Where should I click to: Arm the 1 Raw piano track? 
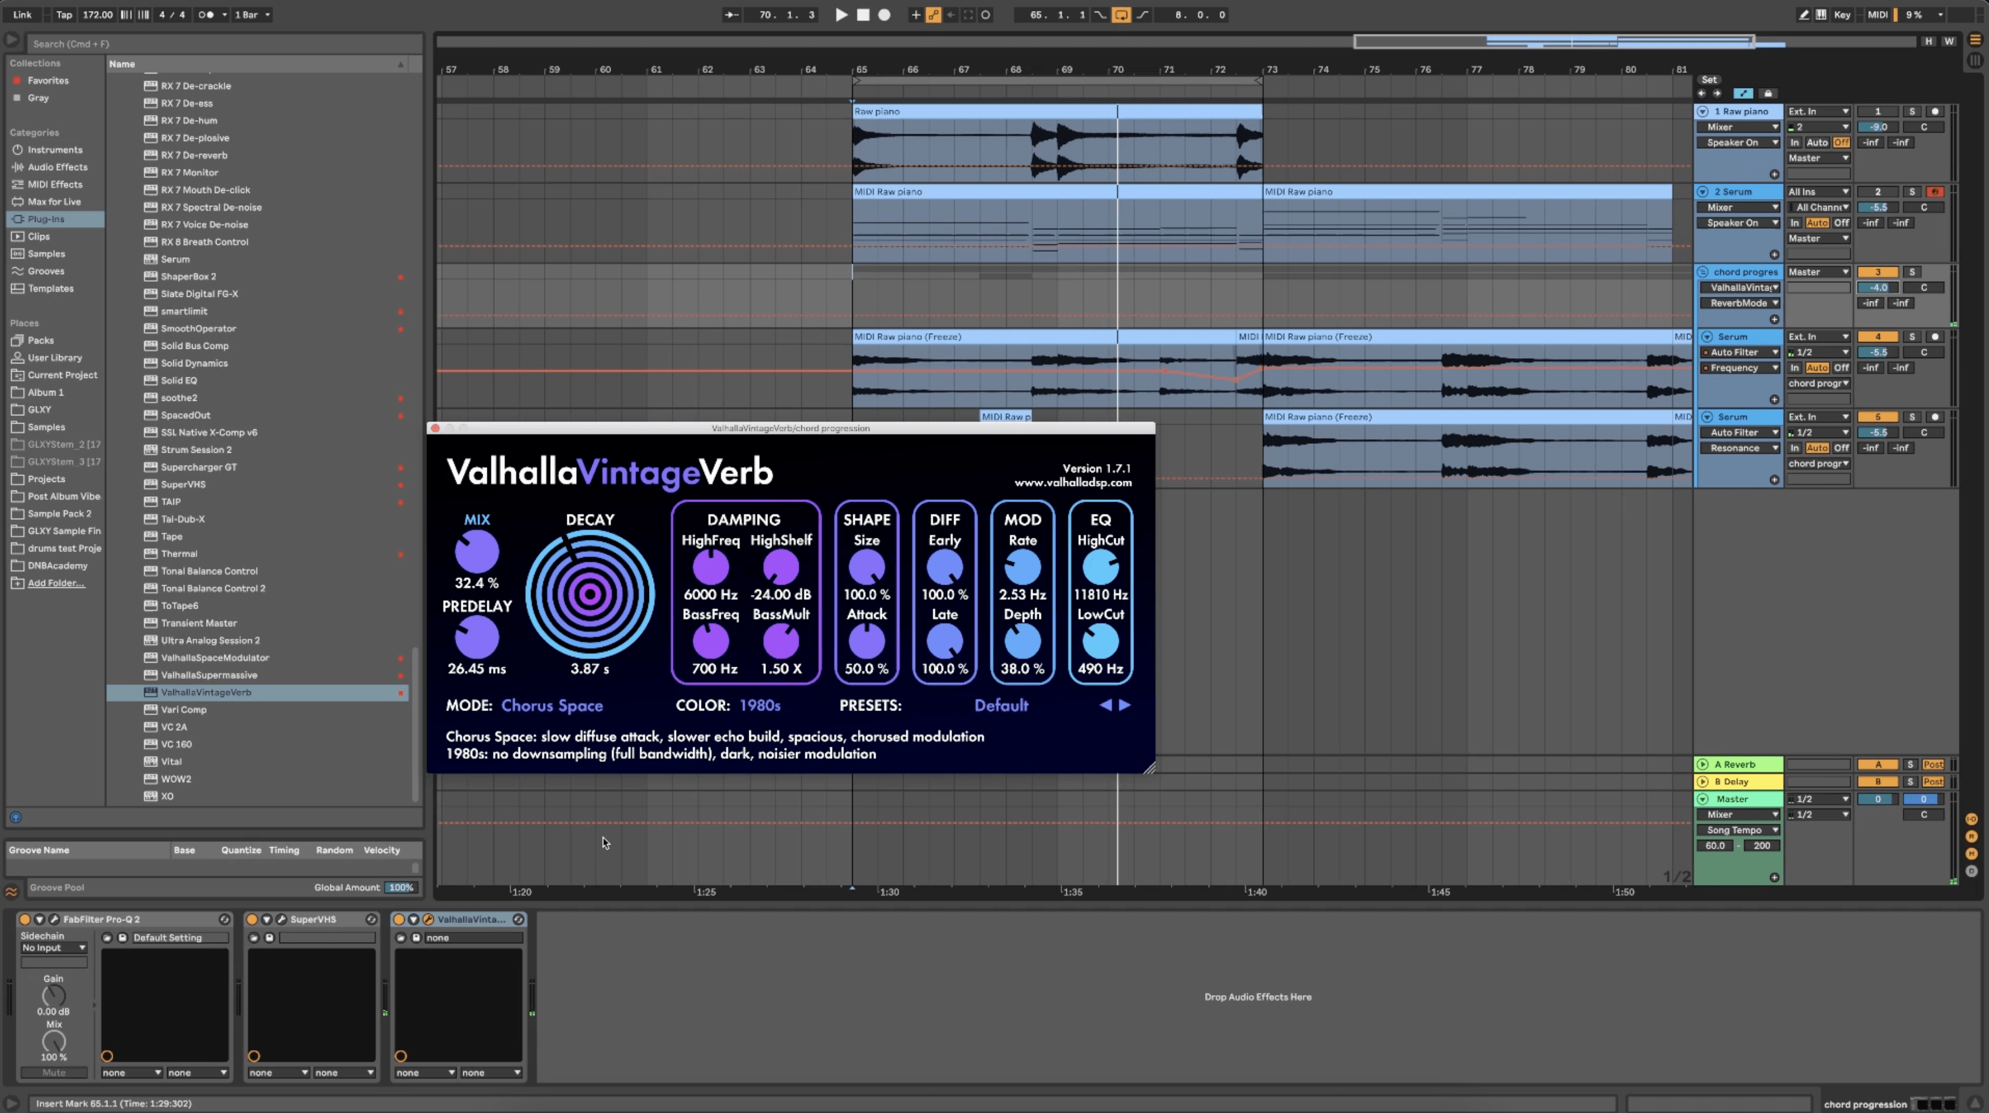pos(1935,112)
